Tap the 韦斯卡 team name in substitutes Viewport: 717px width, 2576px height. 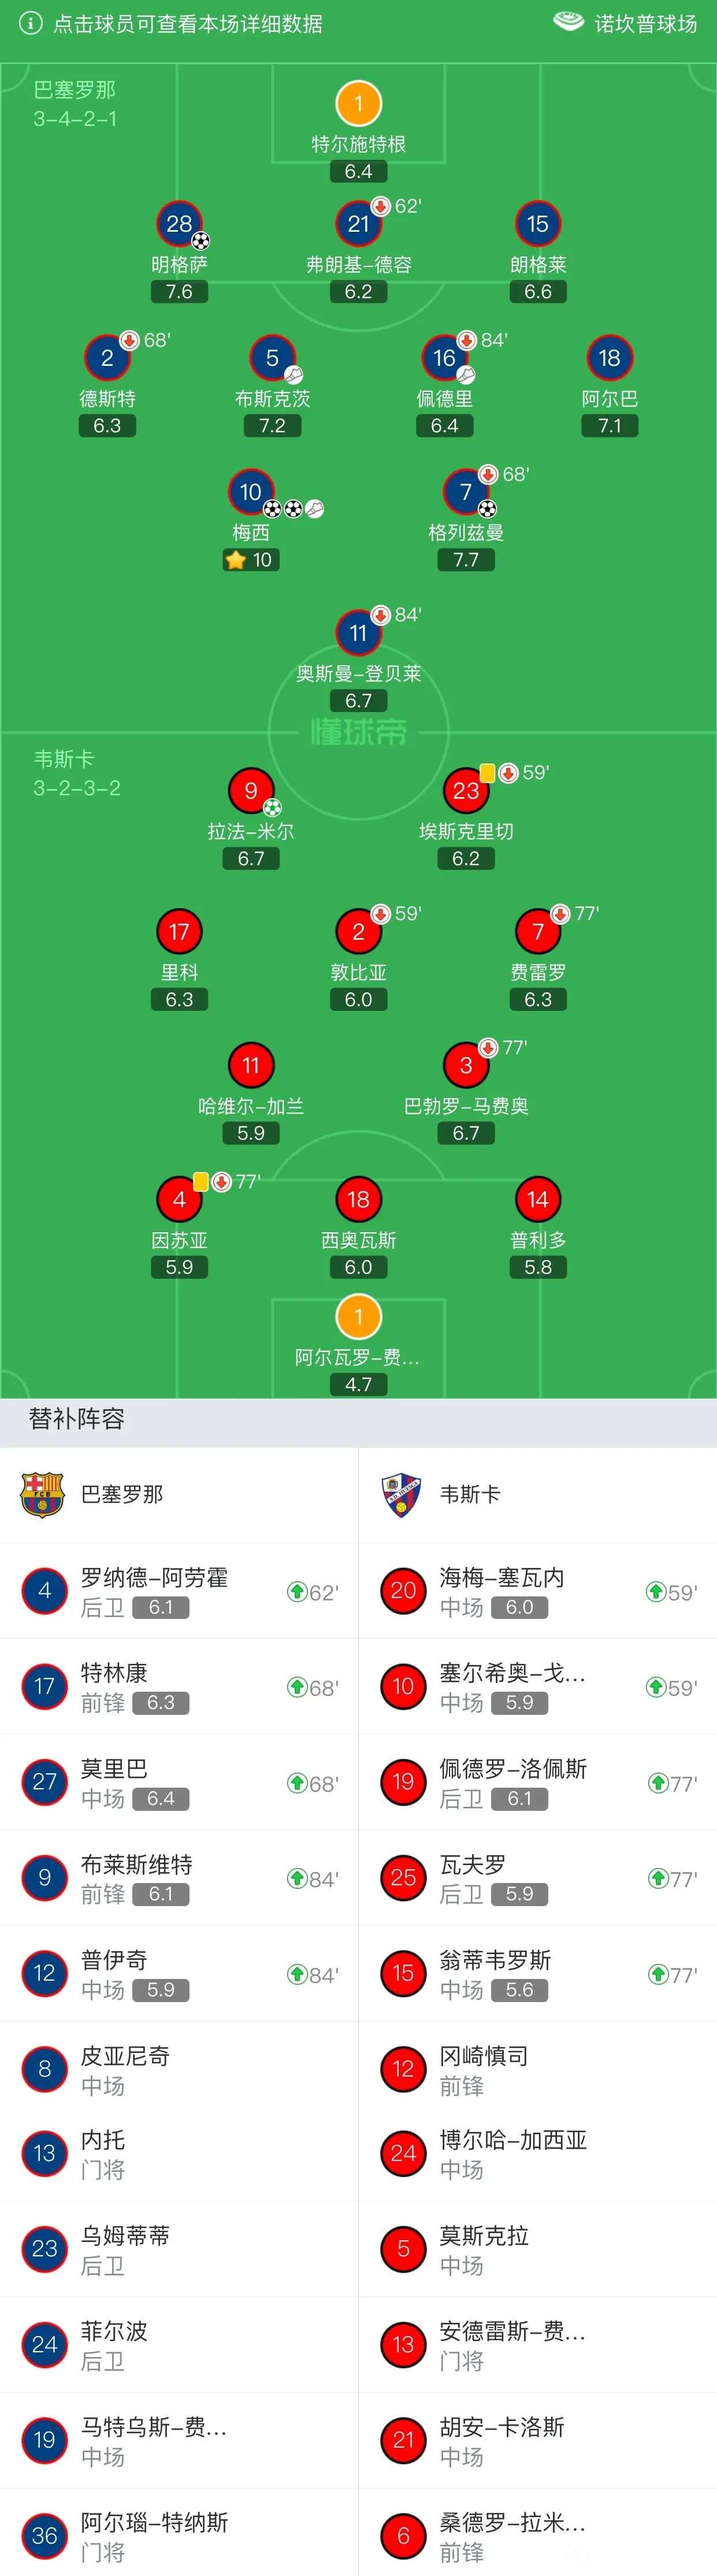pos(470,1494)
